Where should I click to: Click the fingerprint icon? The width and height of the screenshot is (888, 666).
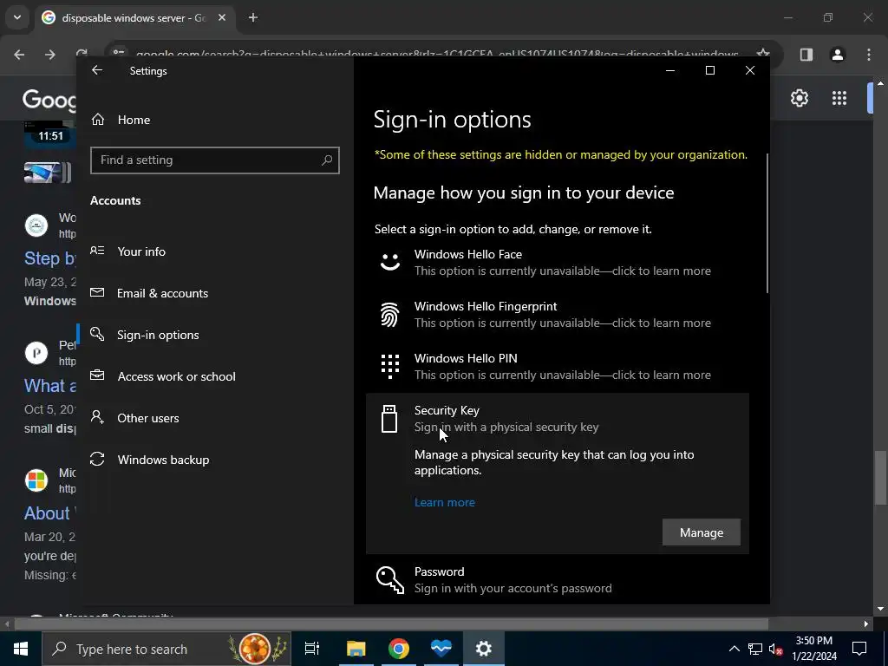(x=389, y=314)
